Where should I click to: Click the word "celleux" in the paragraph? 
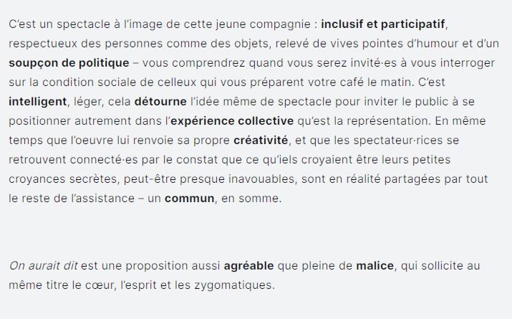coord(177,82)
